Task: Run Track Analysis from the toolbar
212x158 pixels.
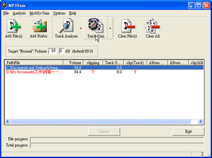Action: 66,28
